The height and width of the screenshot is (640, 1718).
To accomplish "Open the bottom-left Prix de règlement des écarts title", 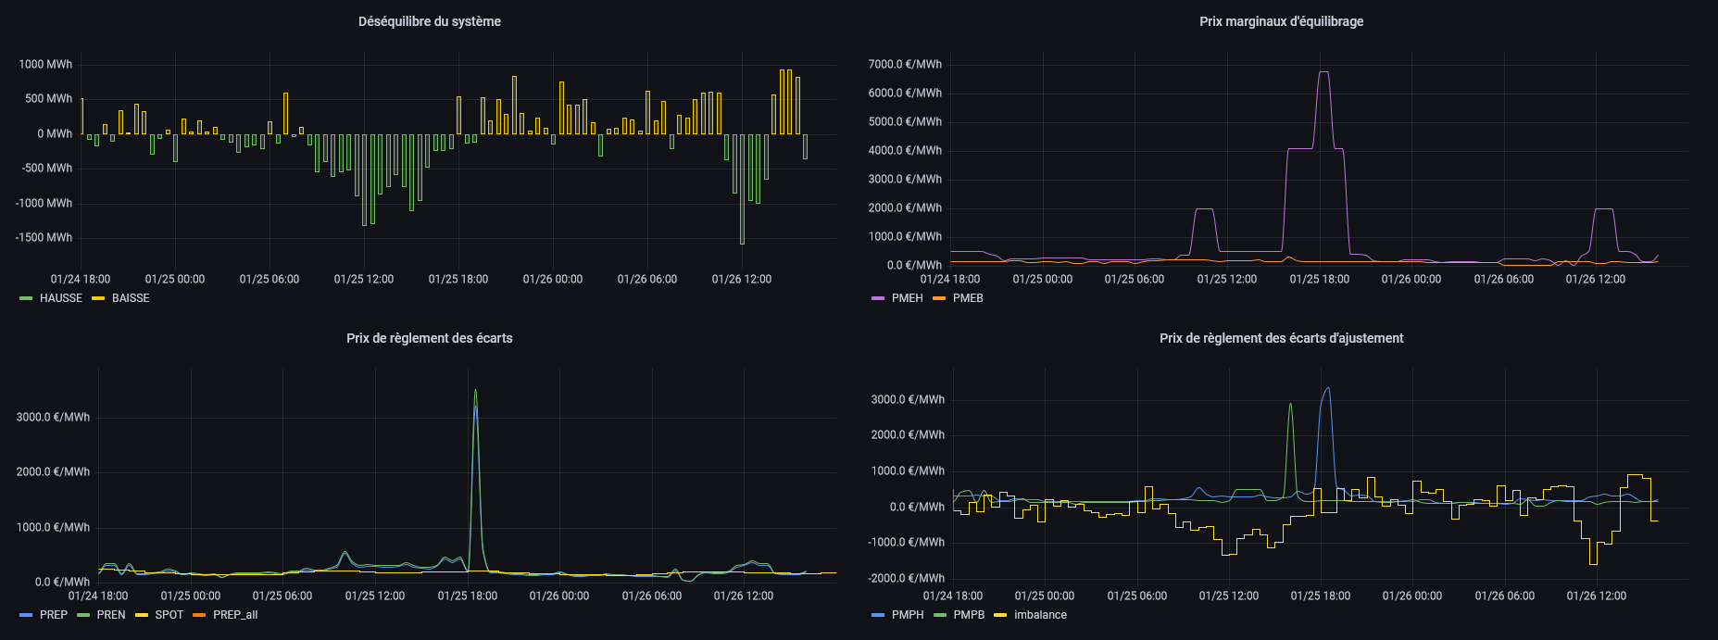I will [429, 338].
